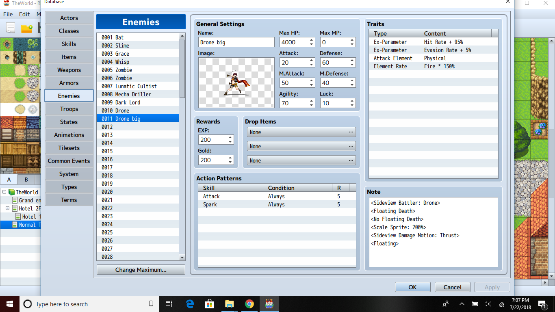Go to the System tab

(x=69, y=174)
